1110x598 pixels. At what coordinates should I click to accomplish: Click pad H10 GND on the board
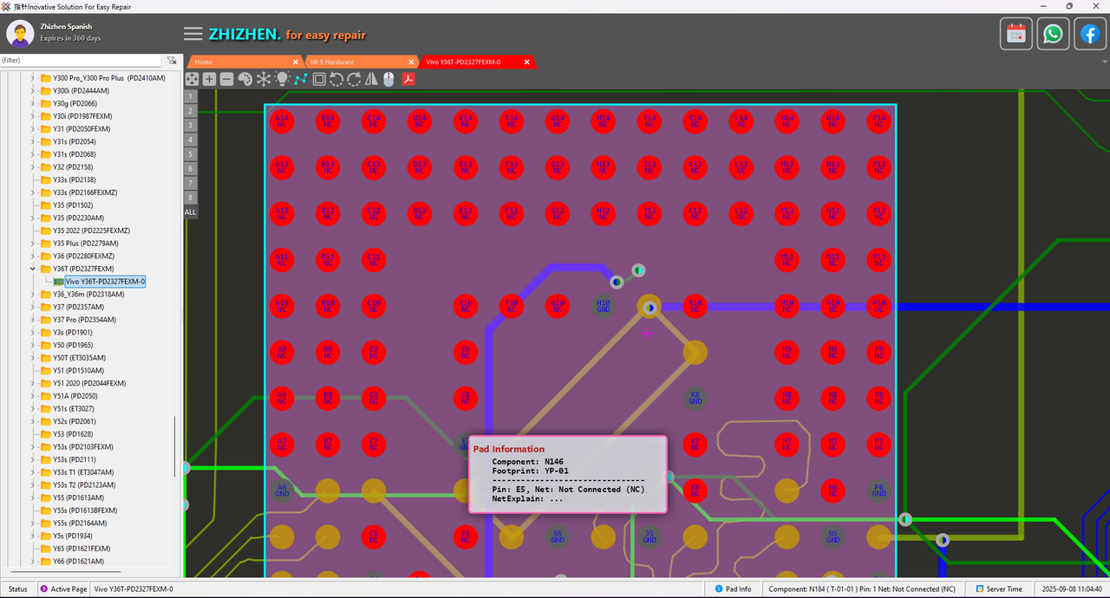(x=603, y=305)
